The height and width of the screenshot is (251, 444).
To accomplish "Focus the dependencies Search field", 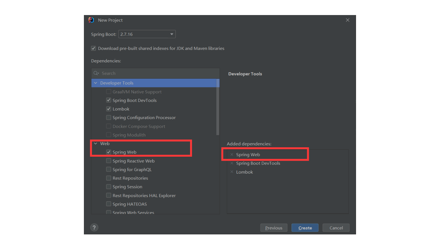I will click(x=156, y=73).
